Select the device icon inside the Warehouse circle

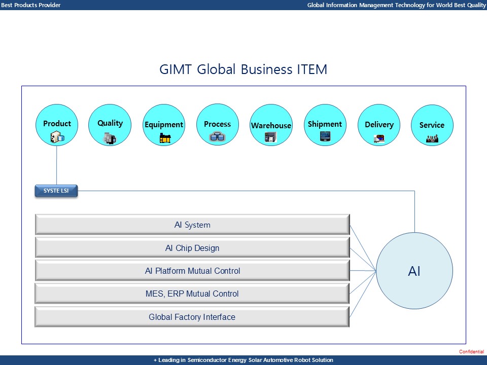coord(271,136)
